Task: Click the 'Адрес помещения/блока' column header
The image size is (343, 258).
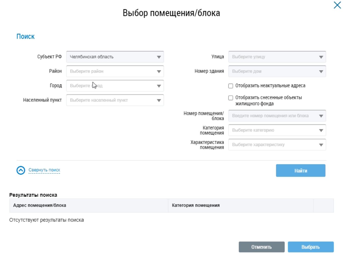Action: pyautogui.click(x=40, y=205)
